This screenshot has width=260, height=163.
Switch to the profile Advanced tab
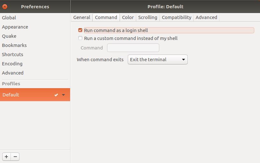[x=206, y=17]
